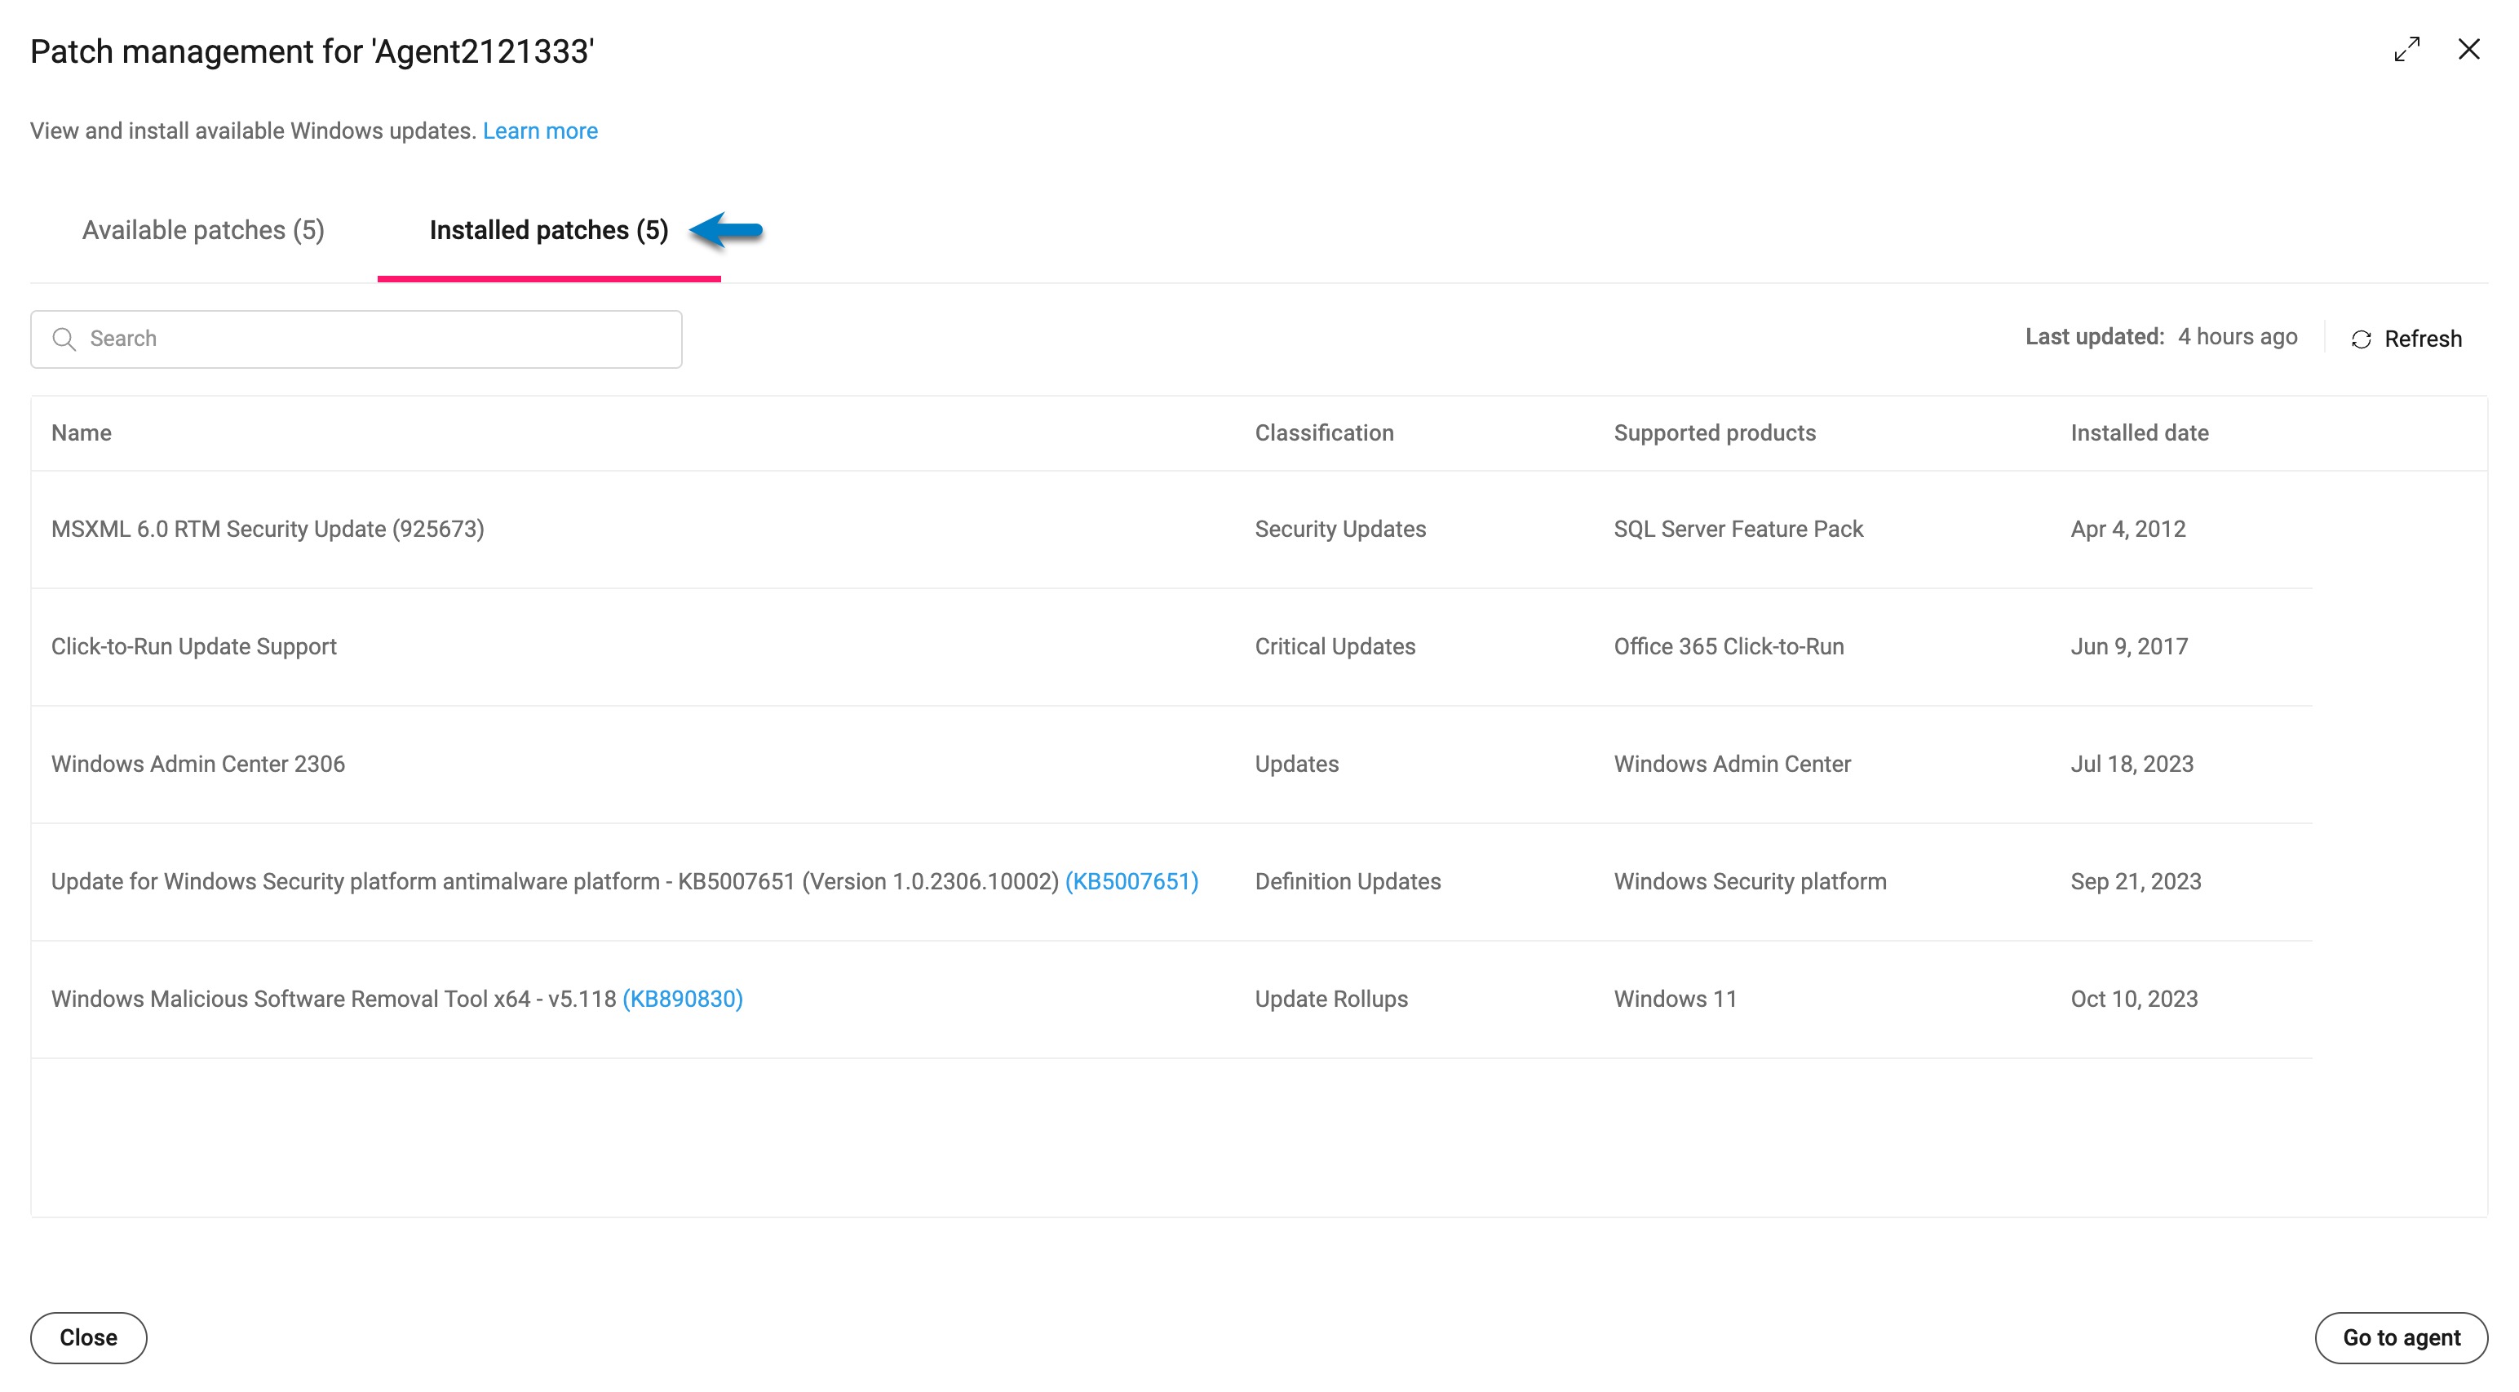2519x1392 pixels.
Task: Open the KB890830 article link
Action: (x=683, y=999)
